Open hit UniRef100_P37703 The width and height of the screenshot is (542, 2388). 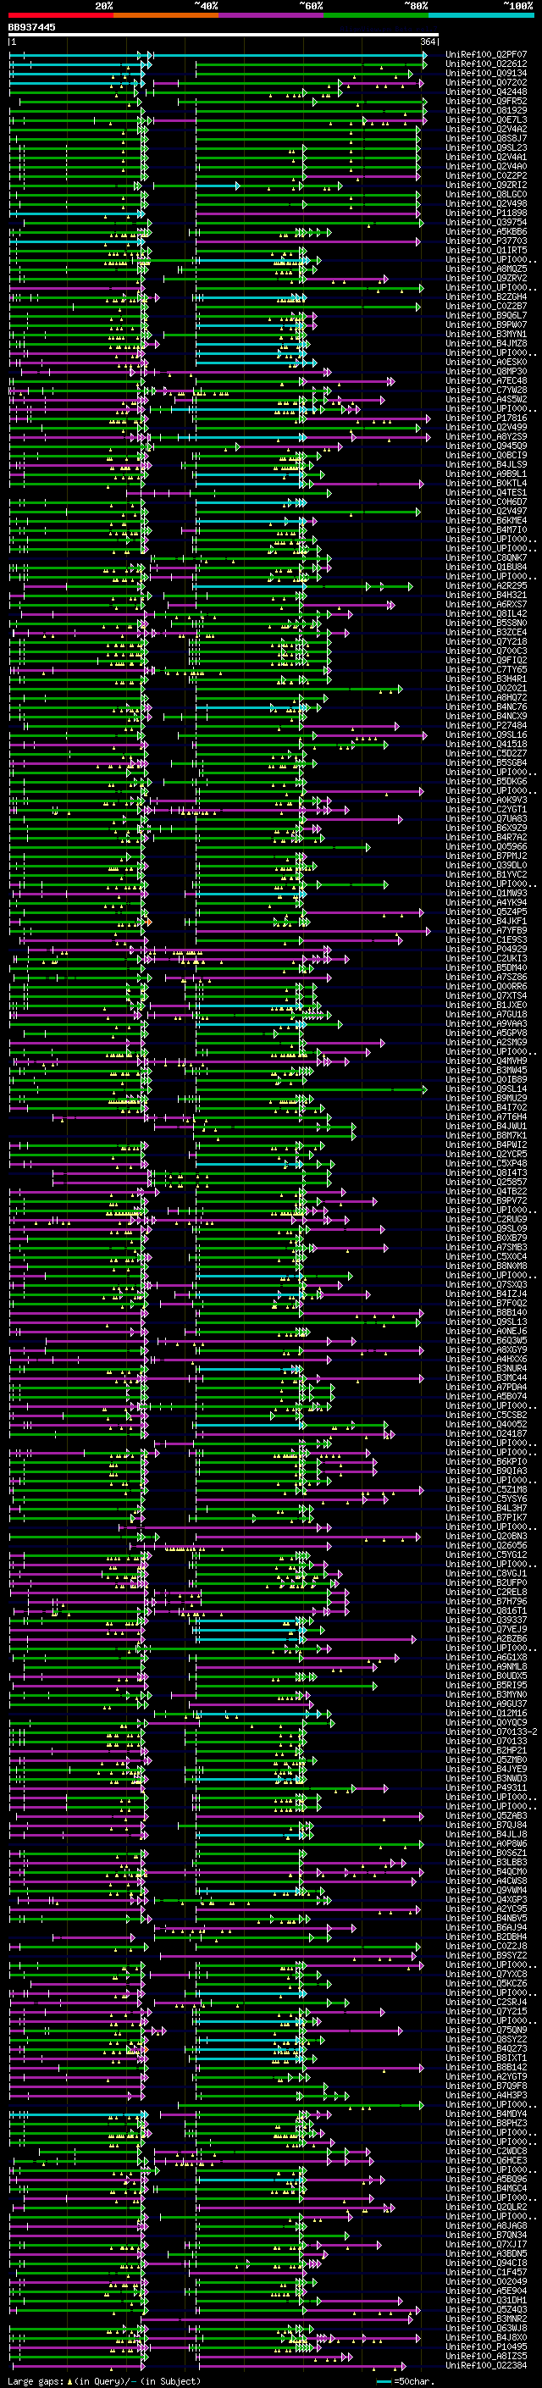(x=486, y=241)
